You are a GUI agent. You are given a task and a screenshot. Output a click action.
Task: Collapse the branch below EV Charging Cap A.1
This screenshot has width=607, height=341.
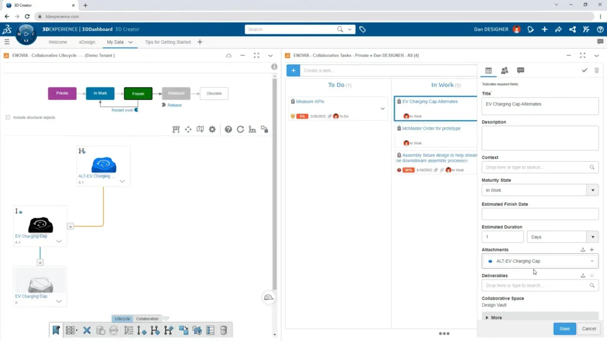[40, 262]
